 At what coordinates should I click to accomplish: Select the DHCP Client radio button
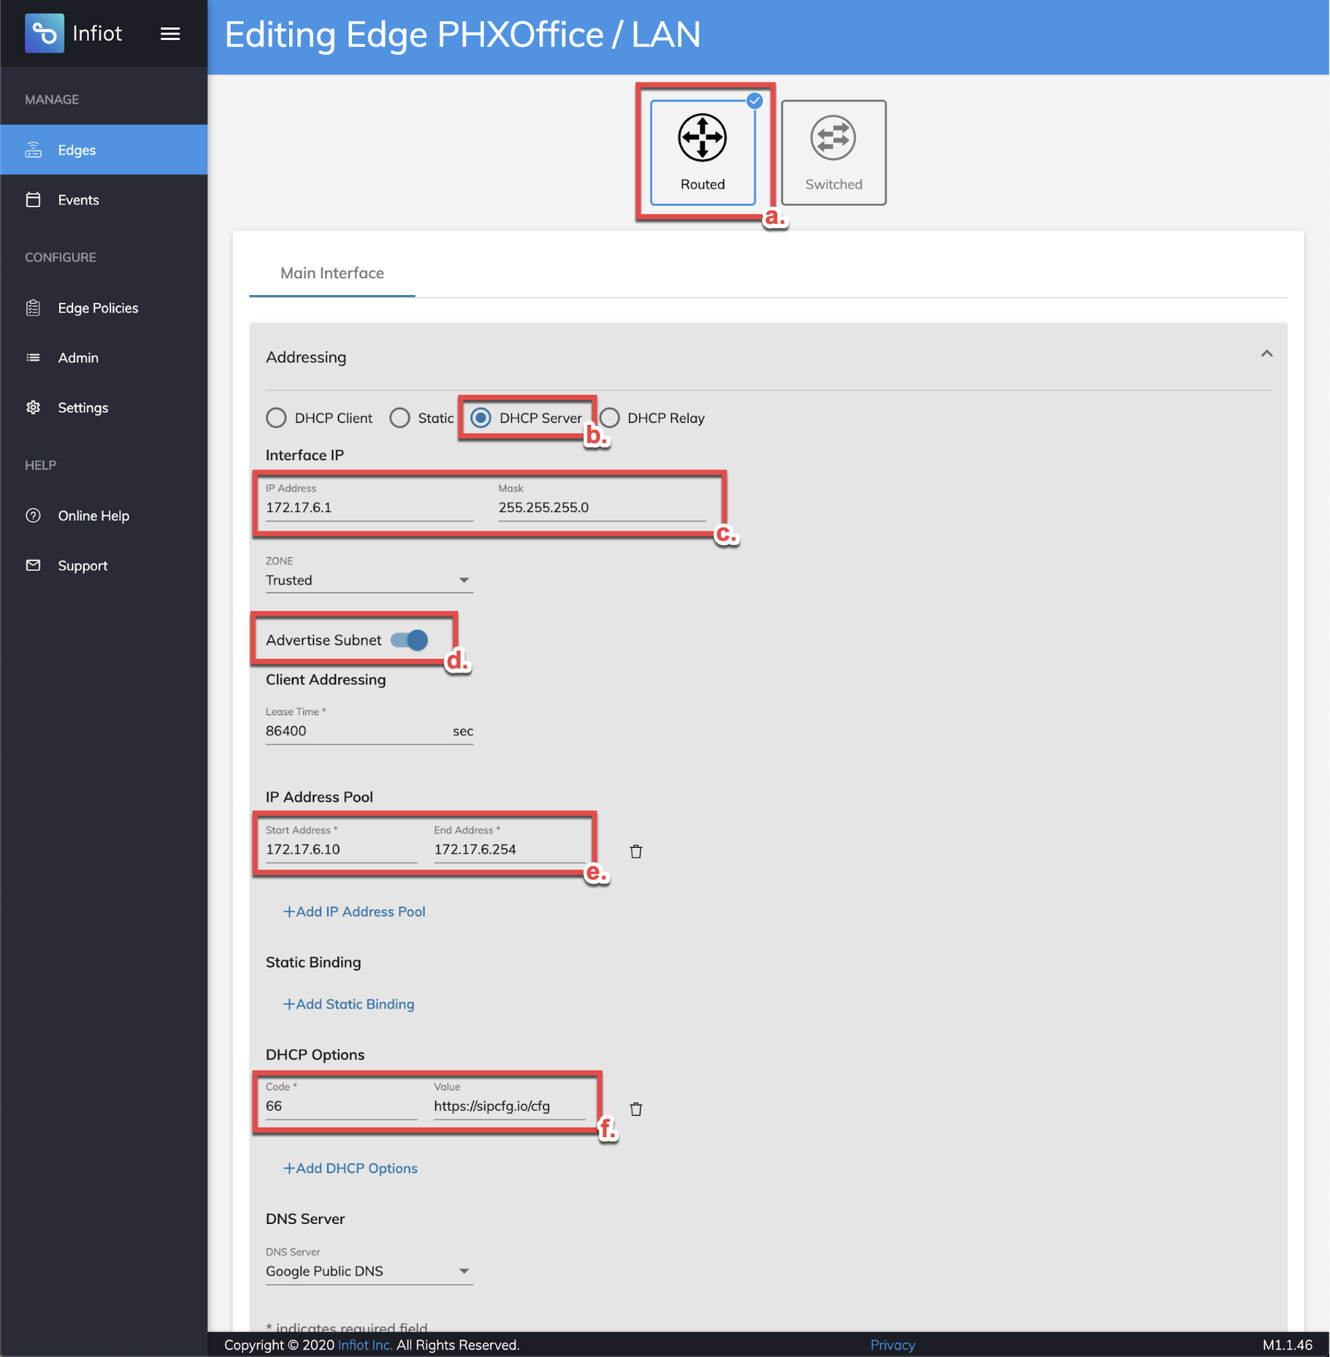pos(277,418)
